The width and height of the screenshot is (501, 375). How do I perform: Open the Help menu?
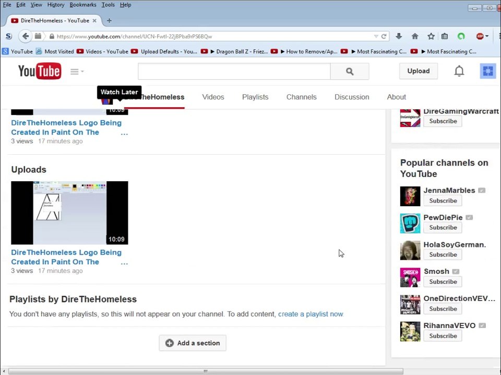[125, 5]
